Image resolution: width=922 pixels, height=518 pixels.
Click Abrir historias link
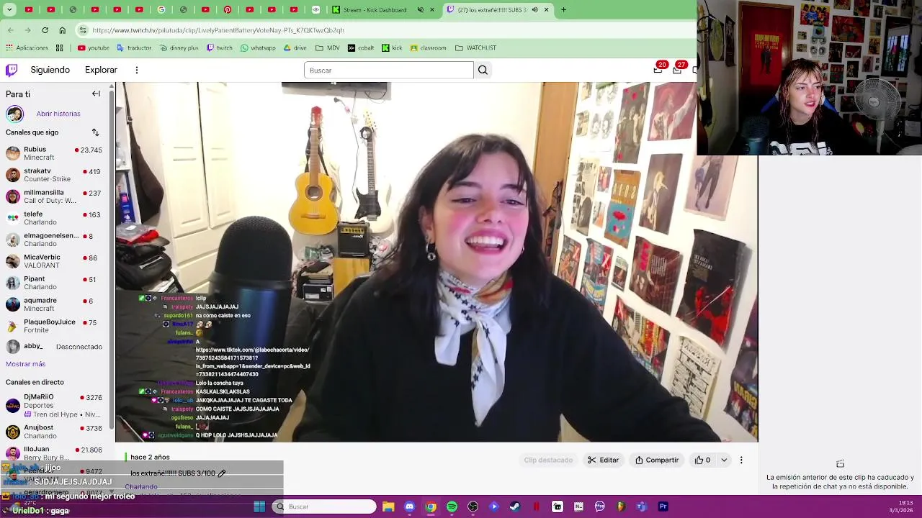[58, 114]
